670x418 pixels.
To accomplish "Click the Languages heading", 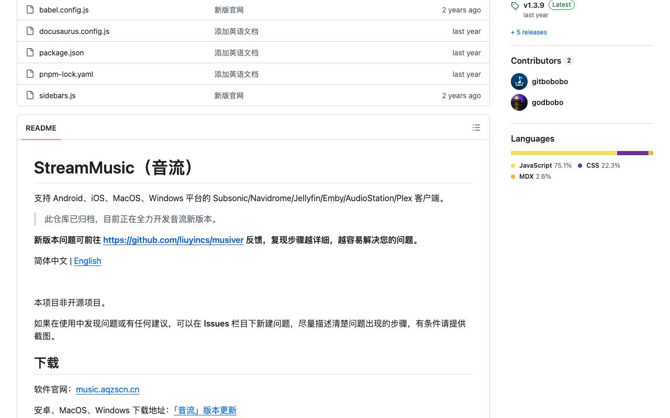I will [532, 138].
